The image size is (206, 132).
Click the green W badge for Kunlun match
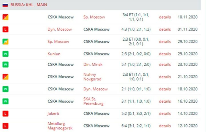point(5,54)
